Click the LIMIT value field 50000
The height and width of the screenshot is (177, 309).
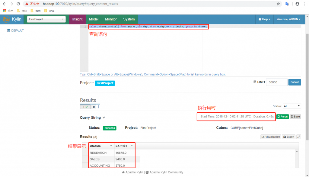[x=277, y=82]
